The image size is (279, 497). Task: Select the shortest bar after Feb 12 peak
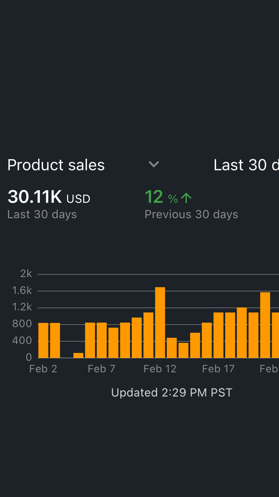coord(183,350)
